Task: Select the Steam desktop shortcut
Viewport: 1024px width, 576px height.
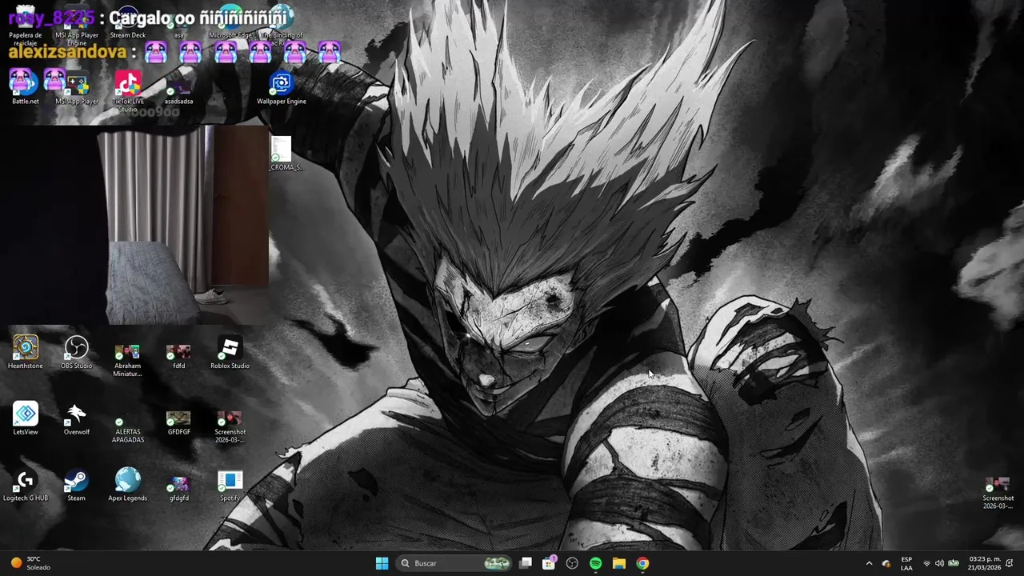Action: pos(77,485)
